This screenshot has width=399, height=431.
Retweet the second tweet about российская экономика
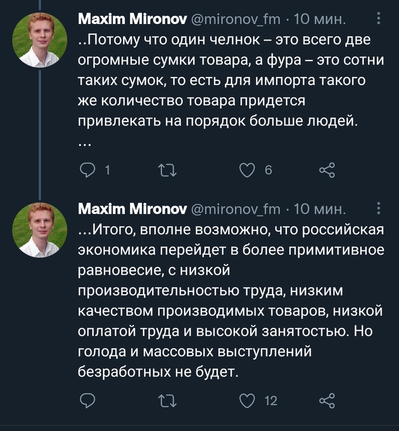pyautogui.click(x=166, y=401)
